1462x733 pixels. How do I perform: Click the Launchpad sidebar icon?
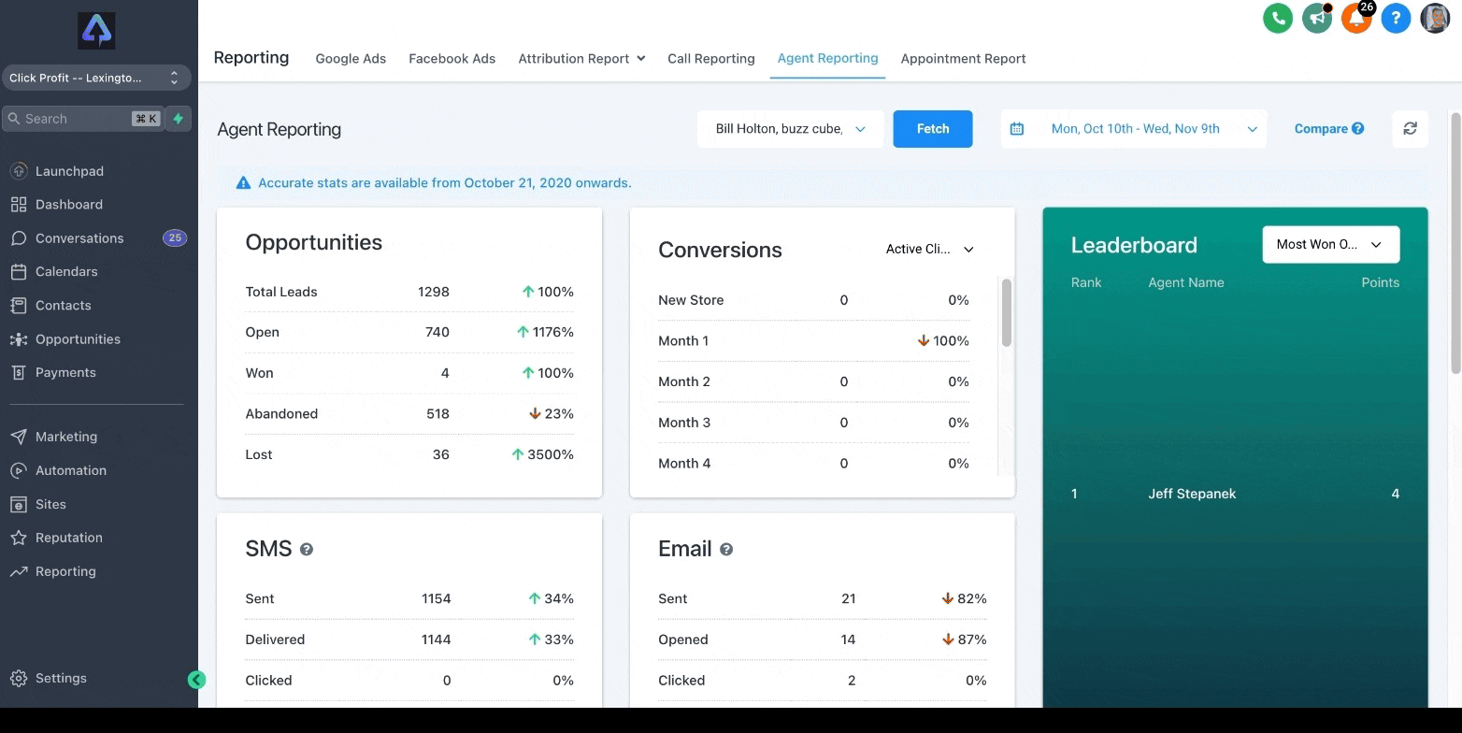tap(19, 171)
